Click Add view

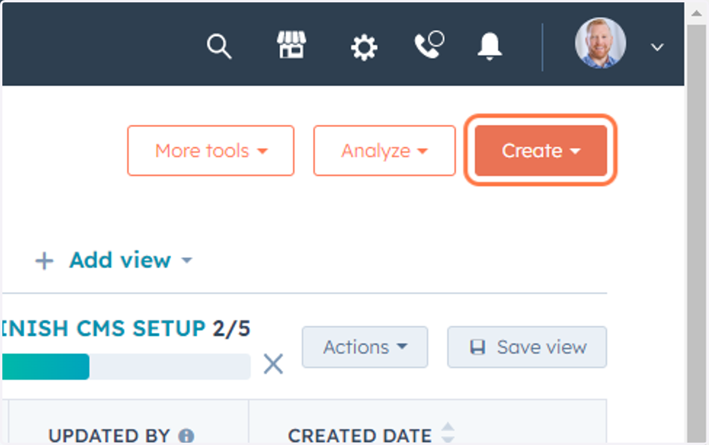(113, 260)
